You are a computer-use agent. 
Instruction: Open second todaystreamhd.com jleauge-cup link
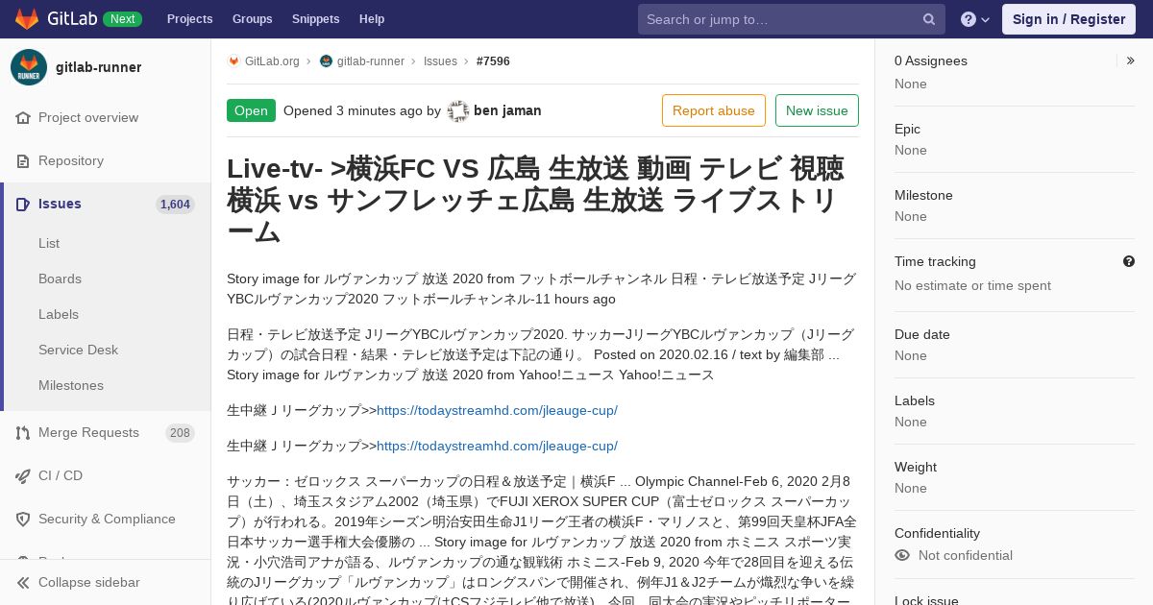coord(497,446)
